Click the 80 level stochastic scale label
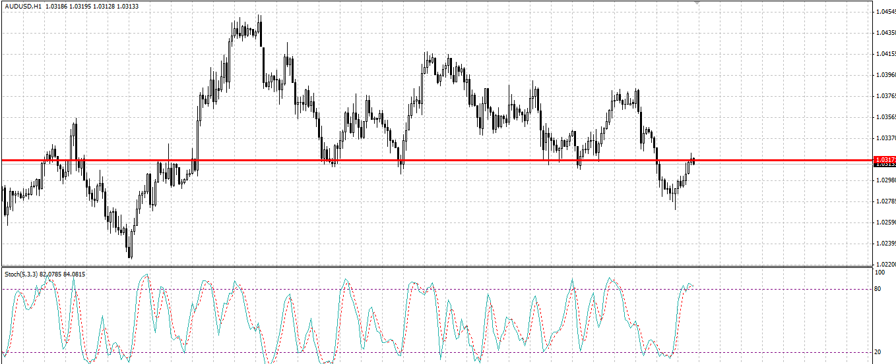The height and width of the screenshot is (364, 896). click(x=879, y=289)
